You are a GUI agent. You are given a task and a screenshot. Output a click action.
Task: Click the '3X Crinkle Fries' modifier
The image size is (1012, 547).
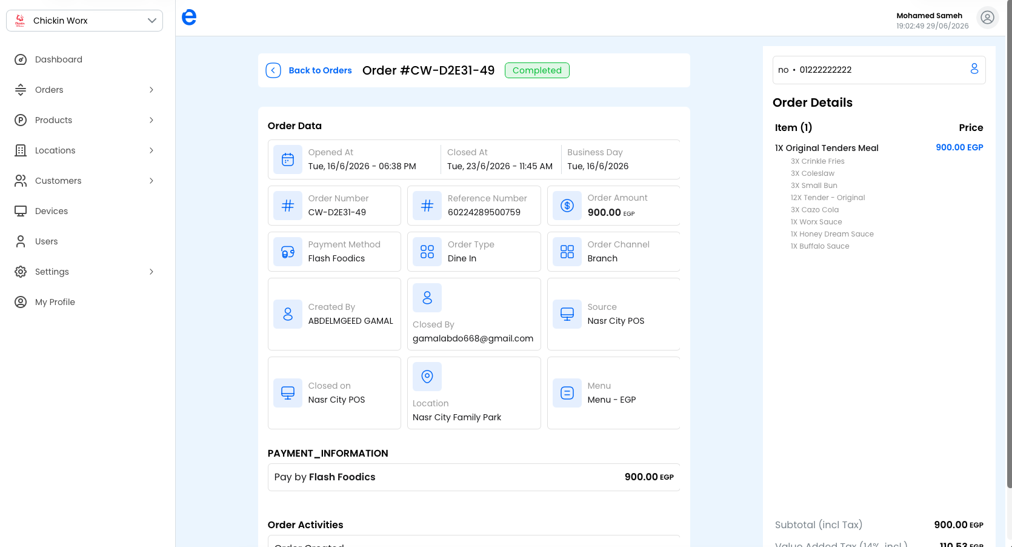(x=817, y=161)
